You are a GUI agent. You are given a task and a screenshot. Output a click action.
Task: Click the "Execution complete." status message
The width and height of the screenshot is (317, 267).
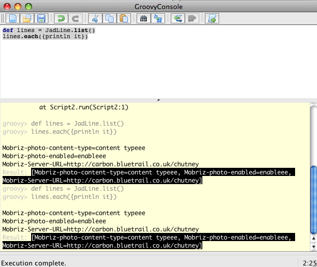pyautogui.click(x=34, y=263)
